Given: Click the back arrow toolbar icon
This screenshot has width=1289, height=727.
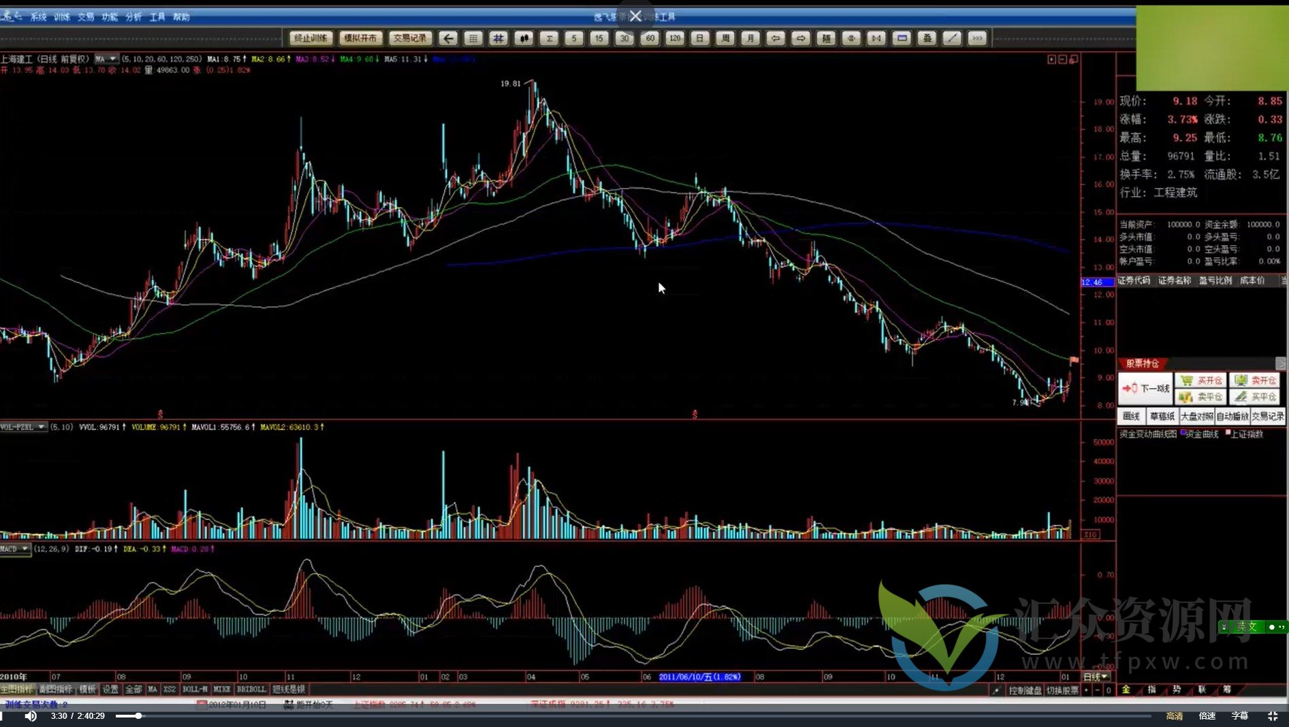Looking at the screenshot, I should (448, 39).
